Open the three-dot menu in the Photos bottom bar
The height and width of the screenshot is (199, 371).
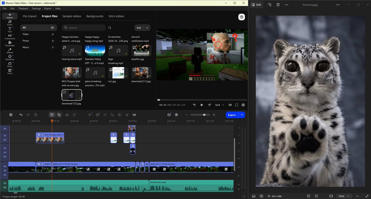pos(358,196)
